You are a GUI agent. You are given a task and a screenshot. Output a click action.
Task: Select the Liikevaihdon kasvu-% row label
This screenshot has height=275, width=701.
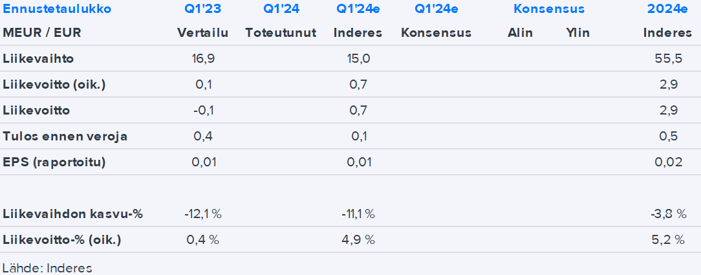pos(72,214)
